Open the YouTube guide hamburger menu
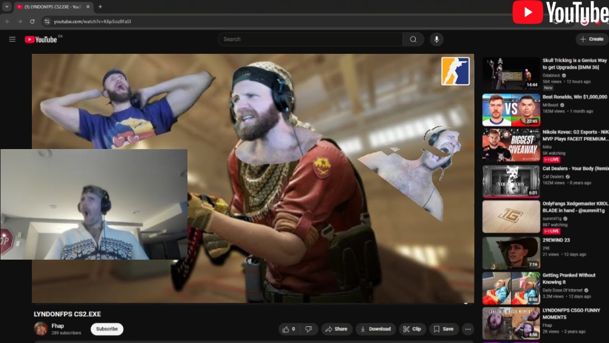 tap(12, 40)
